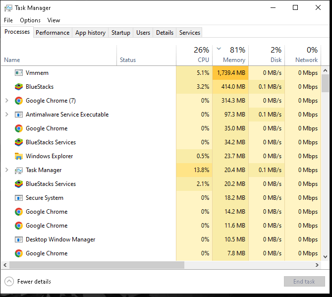Click Chrome icon in the 35.0 MB row
Screen dimensions: 332x297
19,128
